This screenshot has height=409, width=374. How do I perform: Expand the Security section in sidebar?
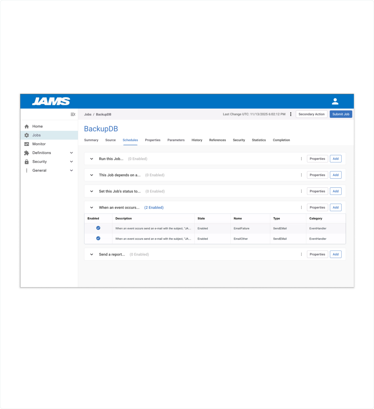(x=71, y=162)
